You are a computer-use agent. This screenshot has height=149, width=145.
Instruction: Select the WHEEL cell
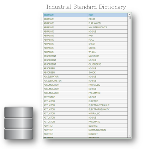click(x=108, y=52)
